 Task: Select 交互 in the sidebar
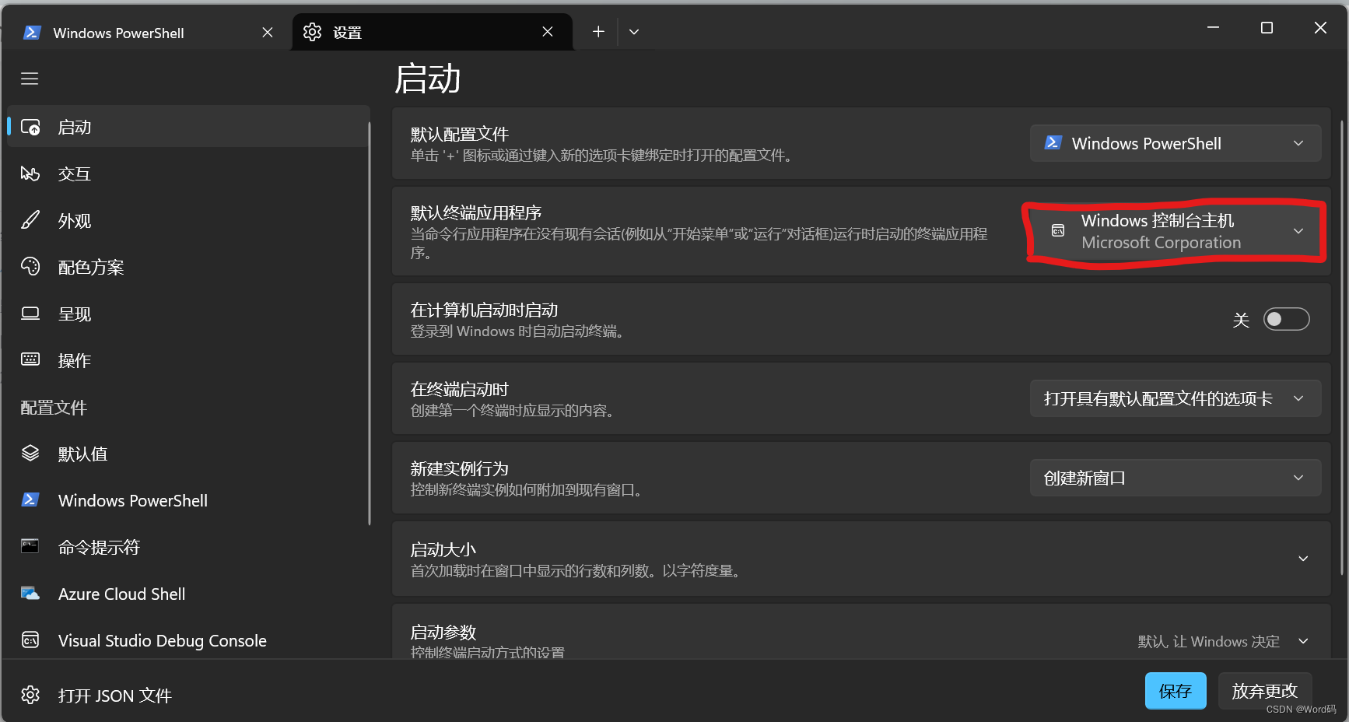click(188, 173)
